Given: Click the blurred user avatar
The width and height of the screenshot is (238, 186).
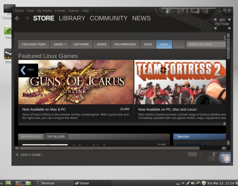Looking at the screenshot, I should 225,158.
